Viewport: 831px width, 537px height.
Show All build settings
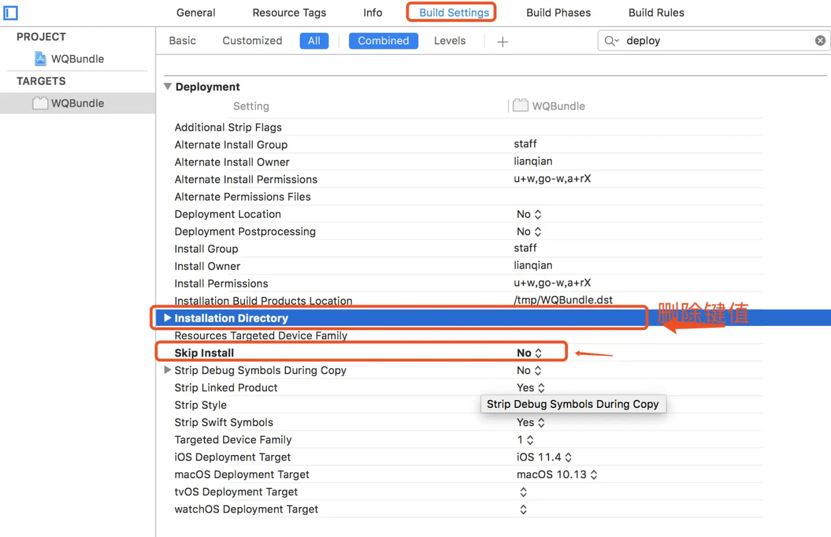tap(314, 40)
